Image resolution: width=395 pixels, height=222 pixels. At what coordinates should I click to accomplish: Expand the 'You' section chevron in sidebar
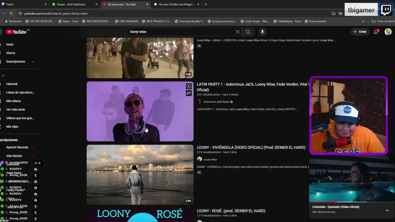3,76
